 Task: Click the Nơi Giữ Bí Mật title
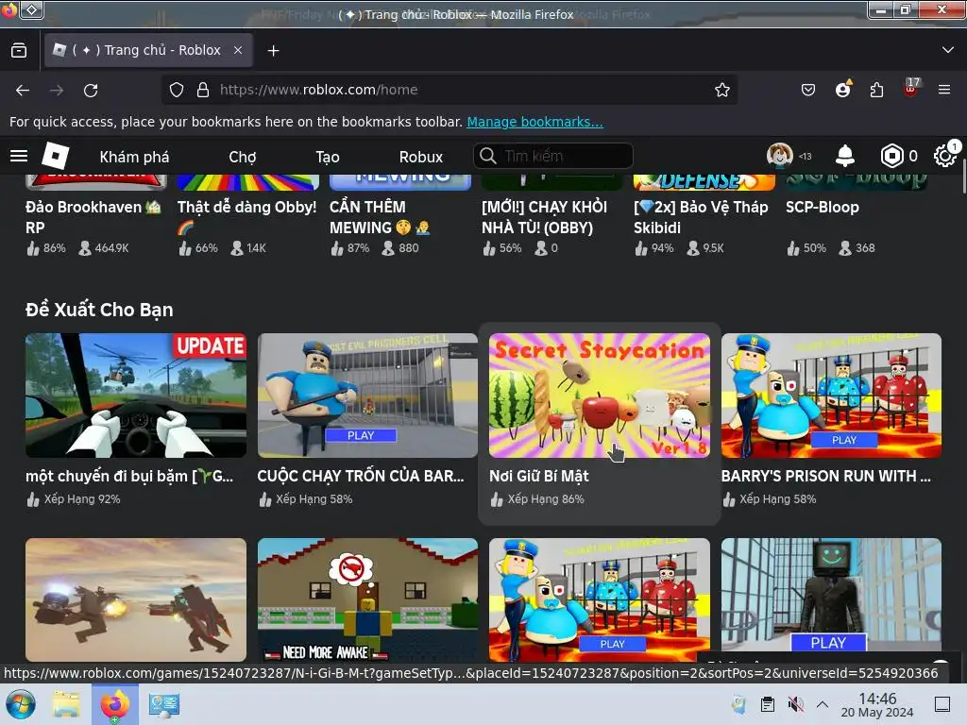[539, 476]
